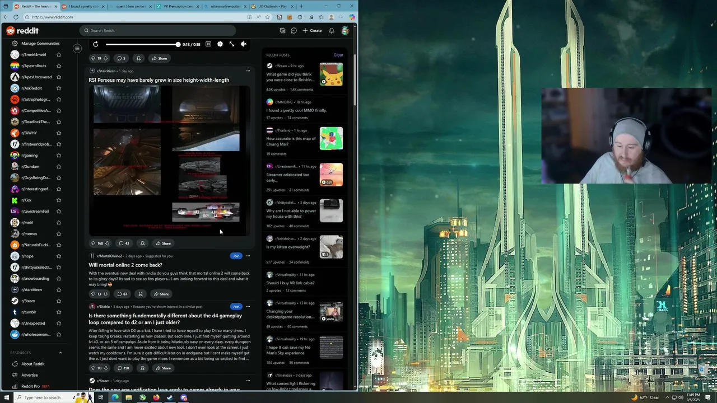The width and height of the screenshot is (717, 403).
Task: Open recent post "Is my kitten overweight?"
Action: click(288, 247)
